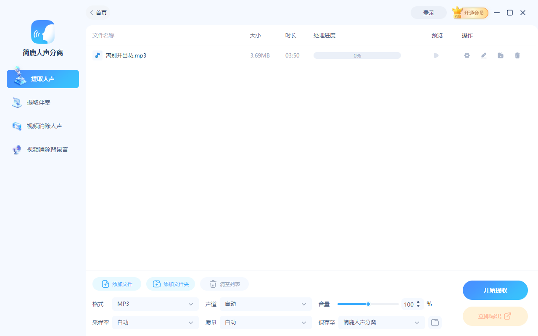Browse a save folder with the folder icon
The image size is (538, 336).
tap(435, 322)
